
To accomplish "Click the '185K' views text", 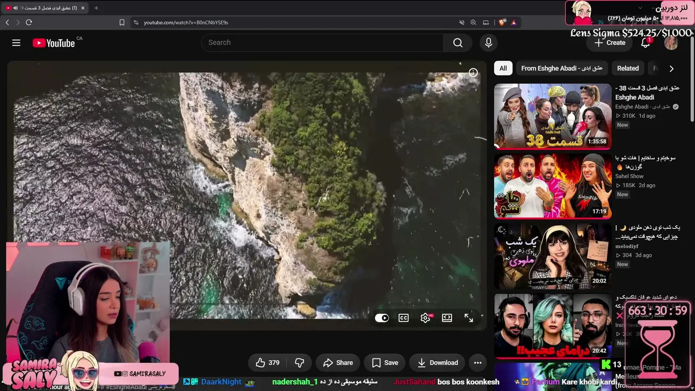I will pyautogui.click(x=628, y=185).
